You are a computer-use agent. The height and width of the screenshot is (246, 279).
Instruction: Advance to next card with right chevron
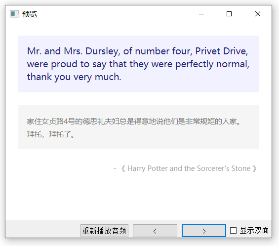[x=204, y=231]
